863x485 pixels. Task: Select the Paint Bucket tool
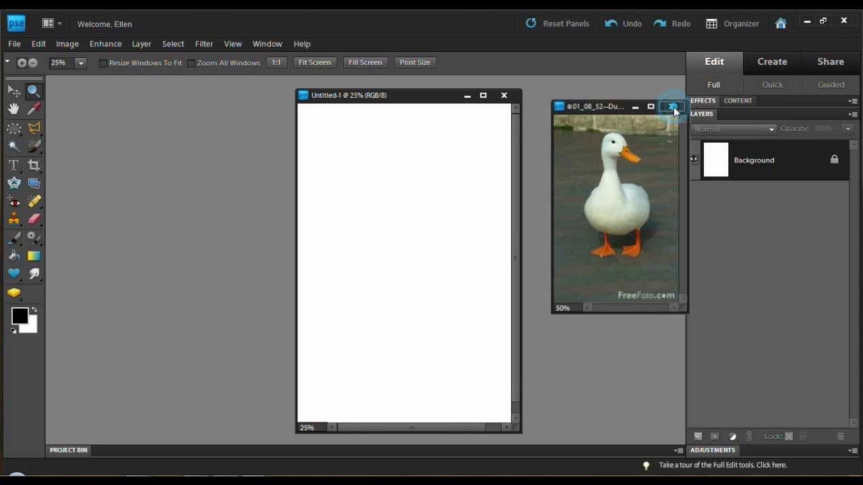[13, 256]
